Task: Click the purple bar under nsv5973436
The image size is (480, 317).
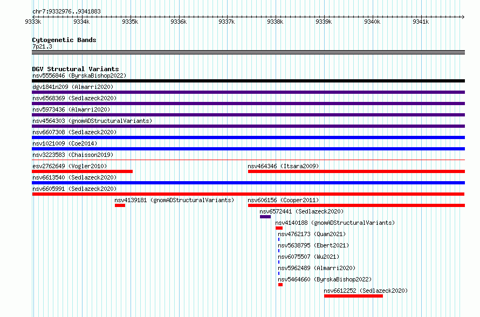Action: (248, 115)
